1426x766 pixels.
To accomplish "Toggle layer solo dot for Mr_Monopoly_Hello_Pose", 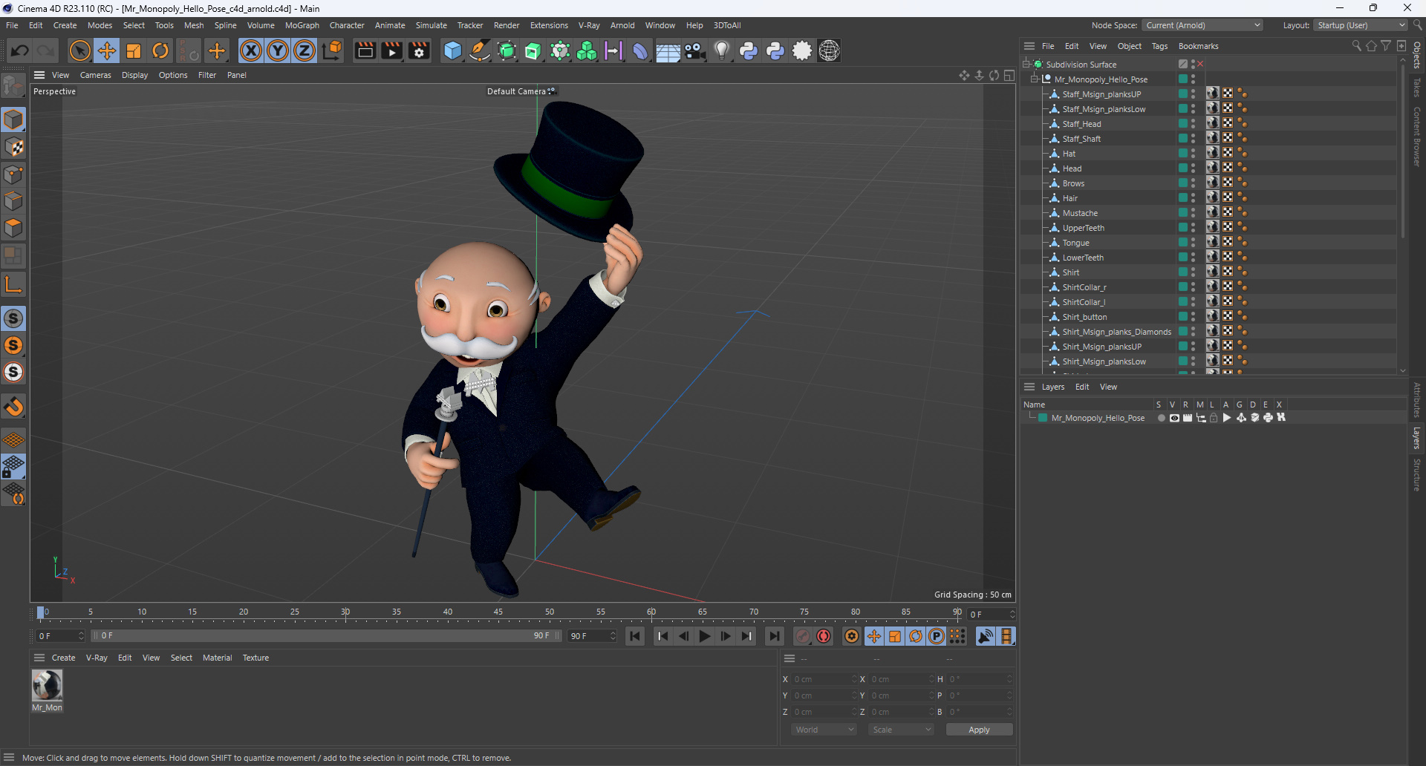I will (1161, 418).
